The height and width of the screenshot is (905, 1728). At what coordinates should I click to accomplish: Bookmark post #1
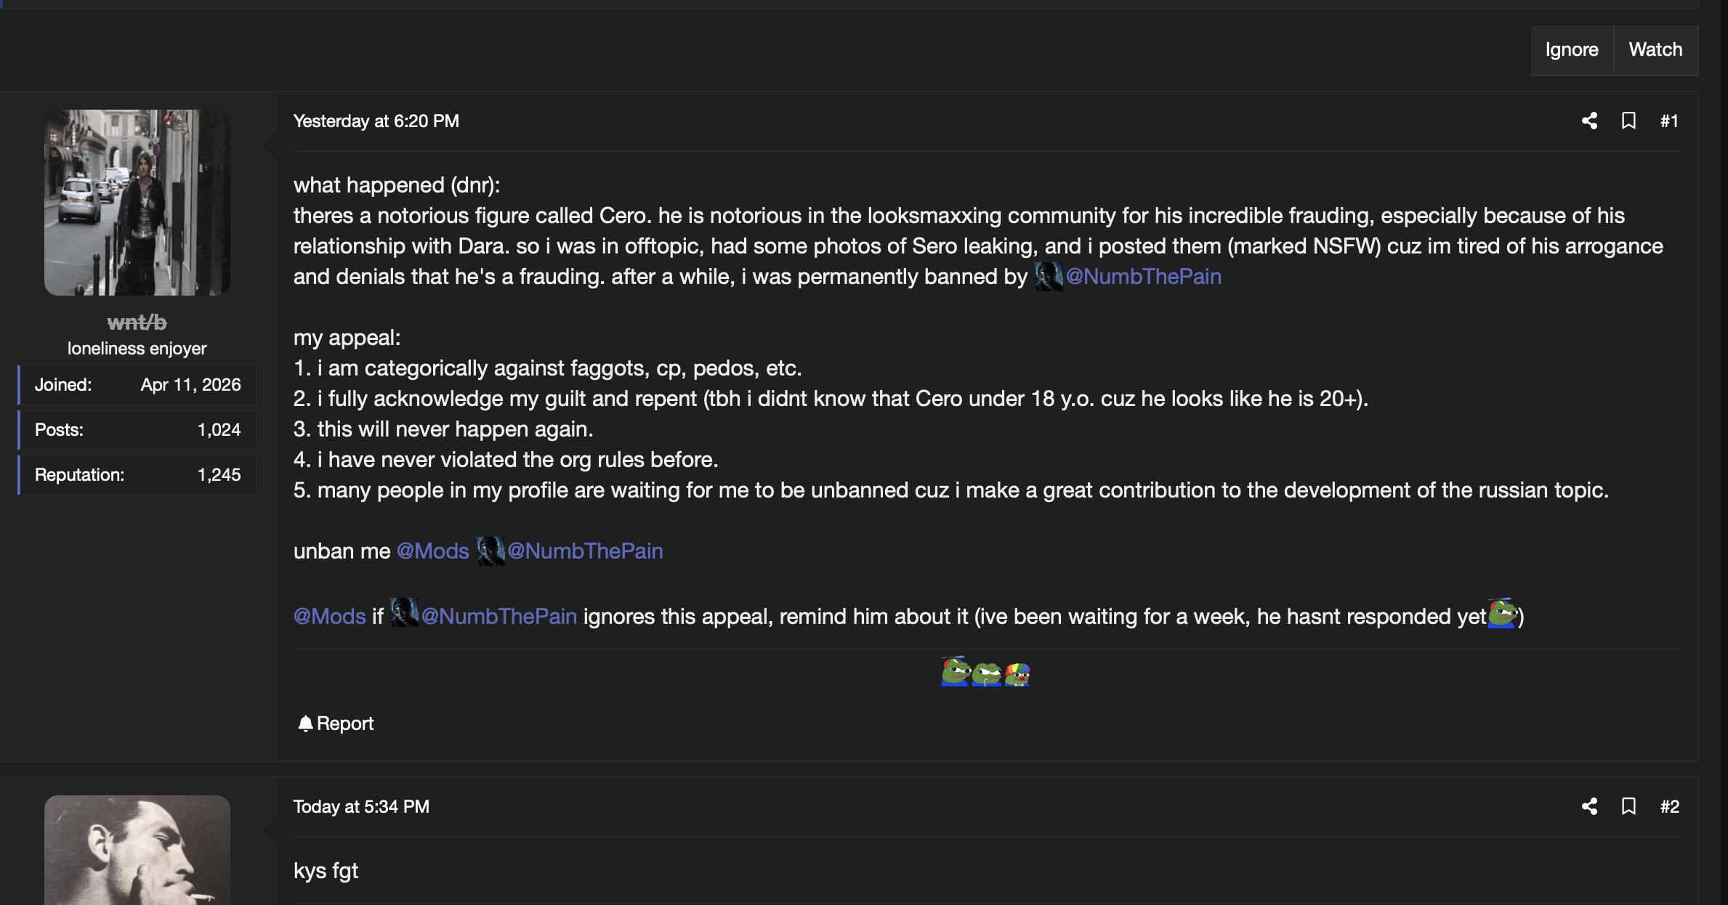[x=1628, y=121]
